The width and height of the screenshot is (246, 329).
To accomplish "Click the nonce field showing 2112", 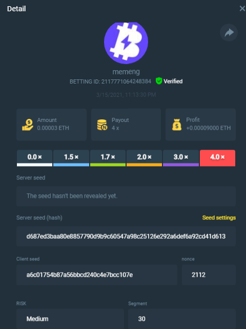I will 209,275.
